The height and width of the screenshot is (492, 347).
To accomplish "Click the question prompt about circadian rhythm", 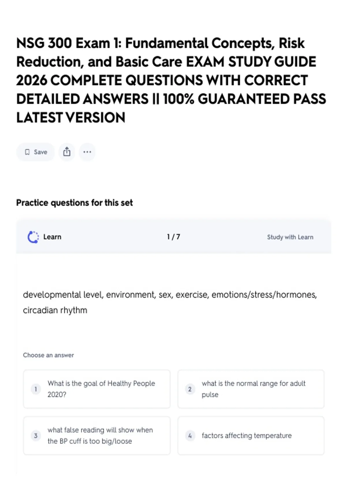I will [170, 302].
